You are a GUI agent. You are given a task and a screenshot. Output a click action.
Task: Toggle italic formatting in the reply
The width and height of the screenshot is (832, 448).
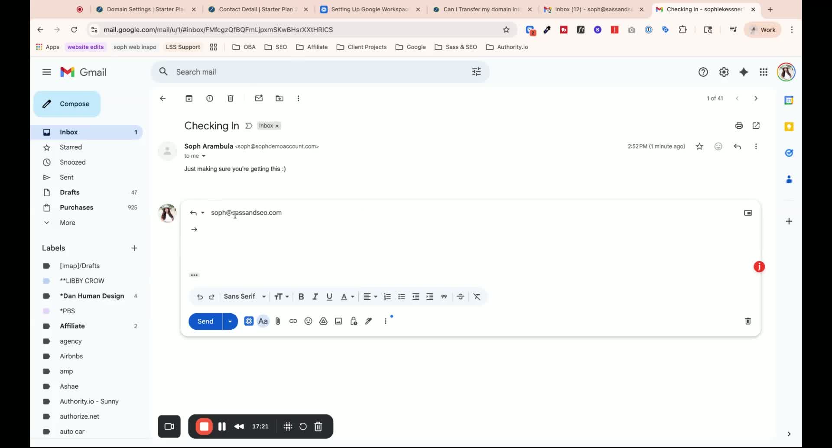point(315,297)
